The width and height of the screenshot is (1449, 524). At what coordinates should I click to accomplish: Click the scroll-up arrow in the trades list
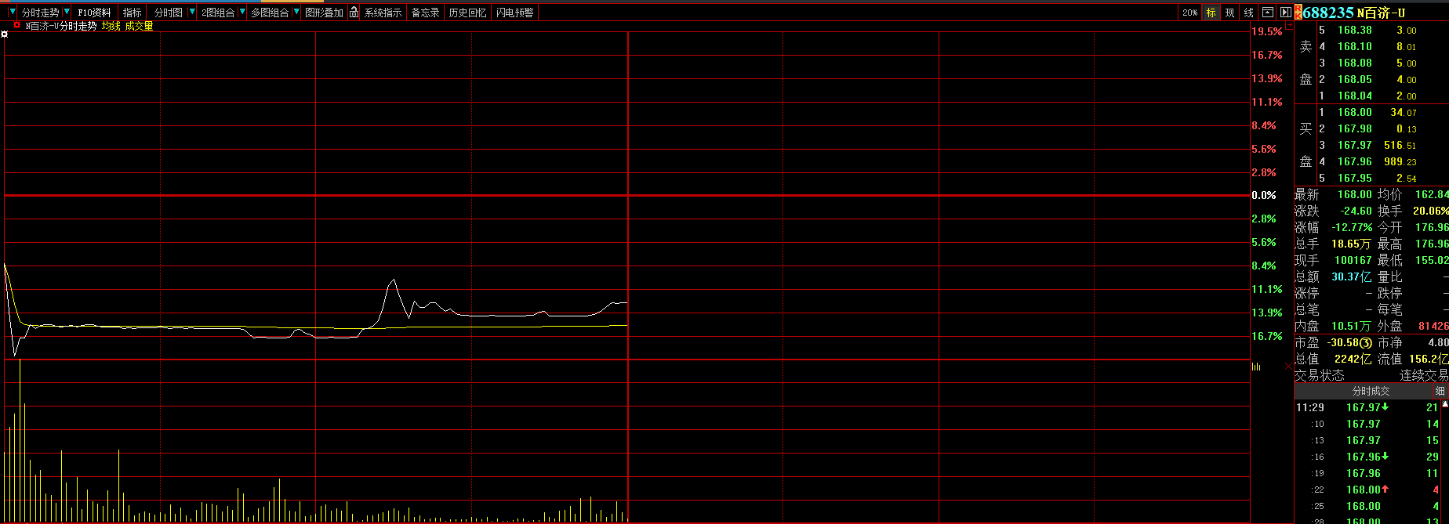[1445, 404]
